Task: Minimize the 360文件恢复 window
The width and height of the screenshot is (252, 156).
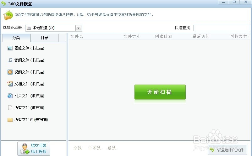Action: (223, 2)
